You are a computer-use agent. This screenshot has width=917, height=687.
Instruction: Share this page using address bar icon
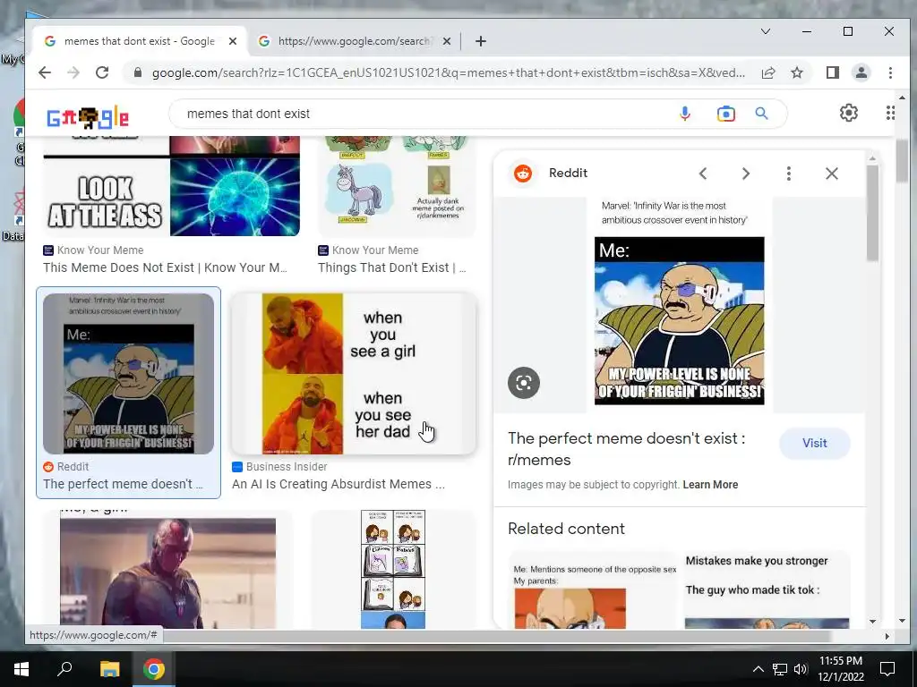point(767,72)
